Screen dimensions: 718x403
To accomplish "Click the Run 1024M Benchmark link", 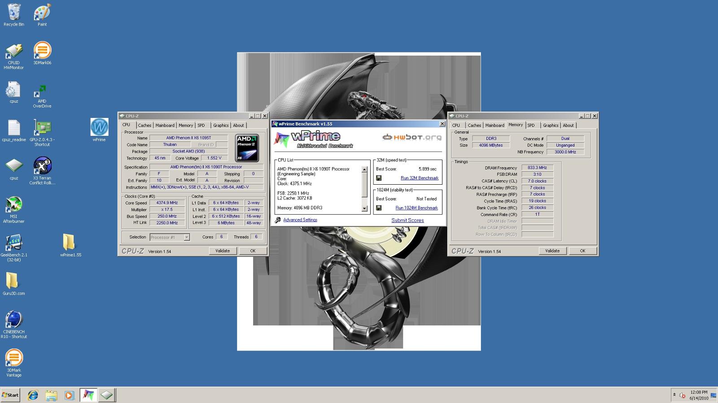I will click(416, 208).
